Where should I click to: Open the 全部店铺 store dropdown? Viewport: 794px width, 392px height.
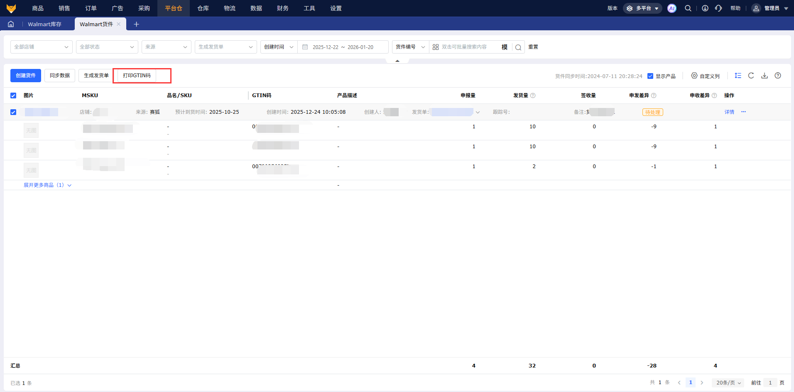[x=41, y=47]
